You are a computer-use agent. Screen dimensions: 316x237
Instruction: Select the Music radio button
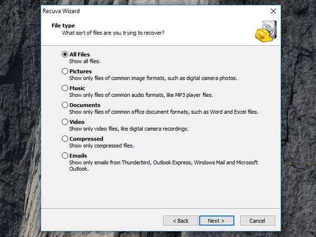point(65,88)
